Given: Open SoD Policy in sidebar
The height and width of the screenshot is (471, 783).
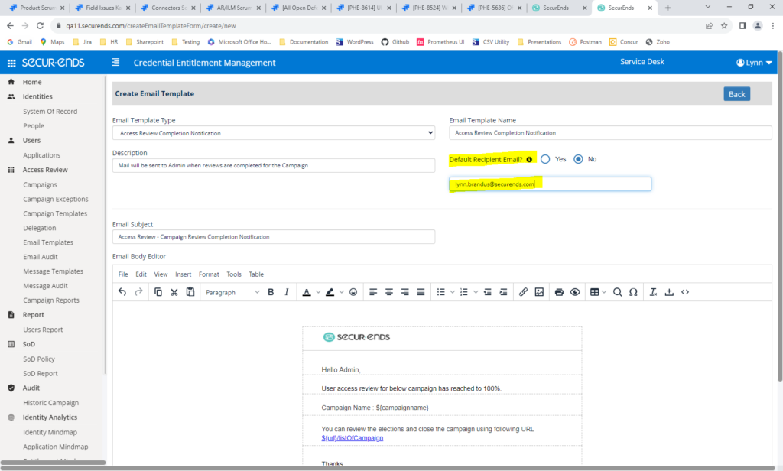Looking at the screenshot, I should coord(39,359).
